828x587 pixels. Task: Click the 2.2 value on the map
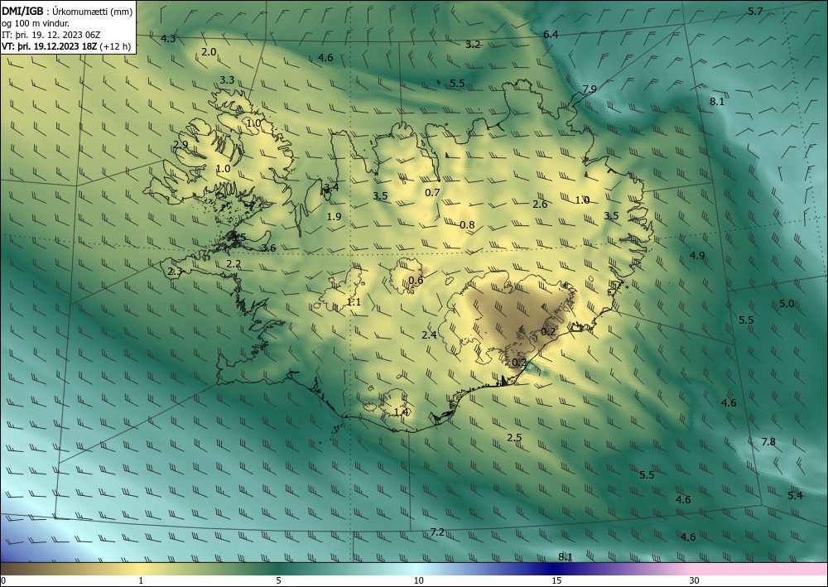[234, 264]
